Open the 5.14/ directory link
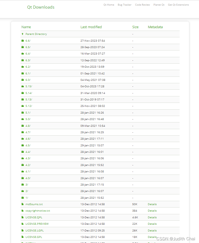 29,93
